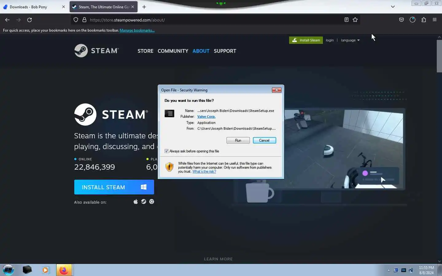442x276 pixels.
Task: Cancel the Open File security warning
Action: [264, 140]
